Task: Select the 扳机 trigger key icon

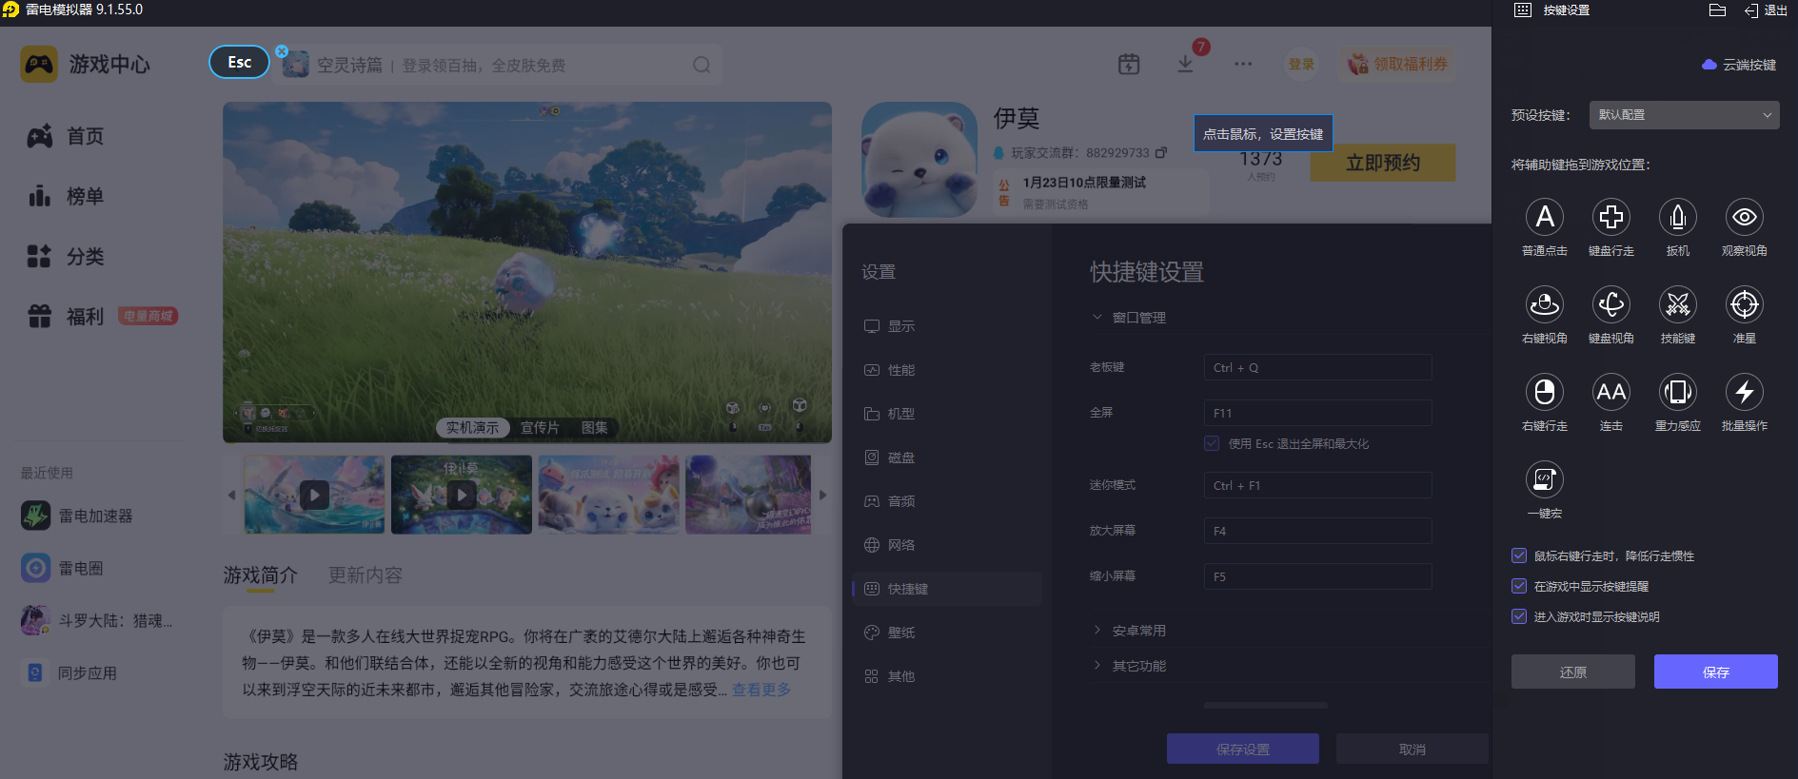Action: [x=1677, y=218]
